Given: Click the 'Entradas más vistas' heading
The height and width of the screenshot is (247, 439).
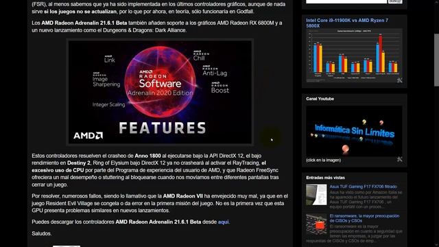Looking at the screenshot, I should [x=325, y=178].
